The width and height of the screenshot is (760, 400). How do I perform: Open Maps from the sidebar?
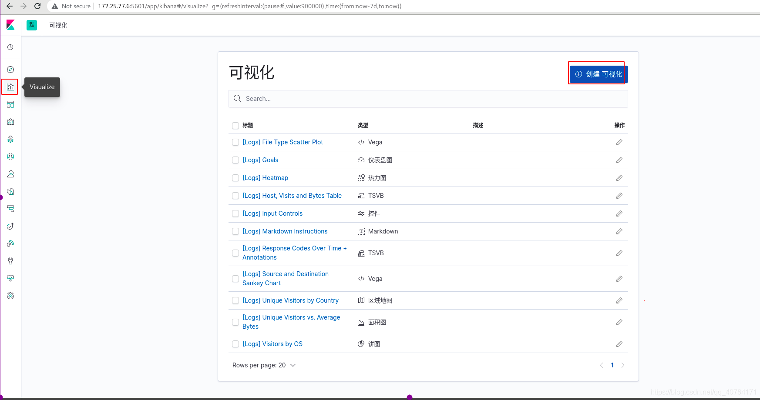[x=10, y=139]
